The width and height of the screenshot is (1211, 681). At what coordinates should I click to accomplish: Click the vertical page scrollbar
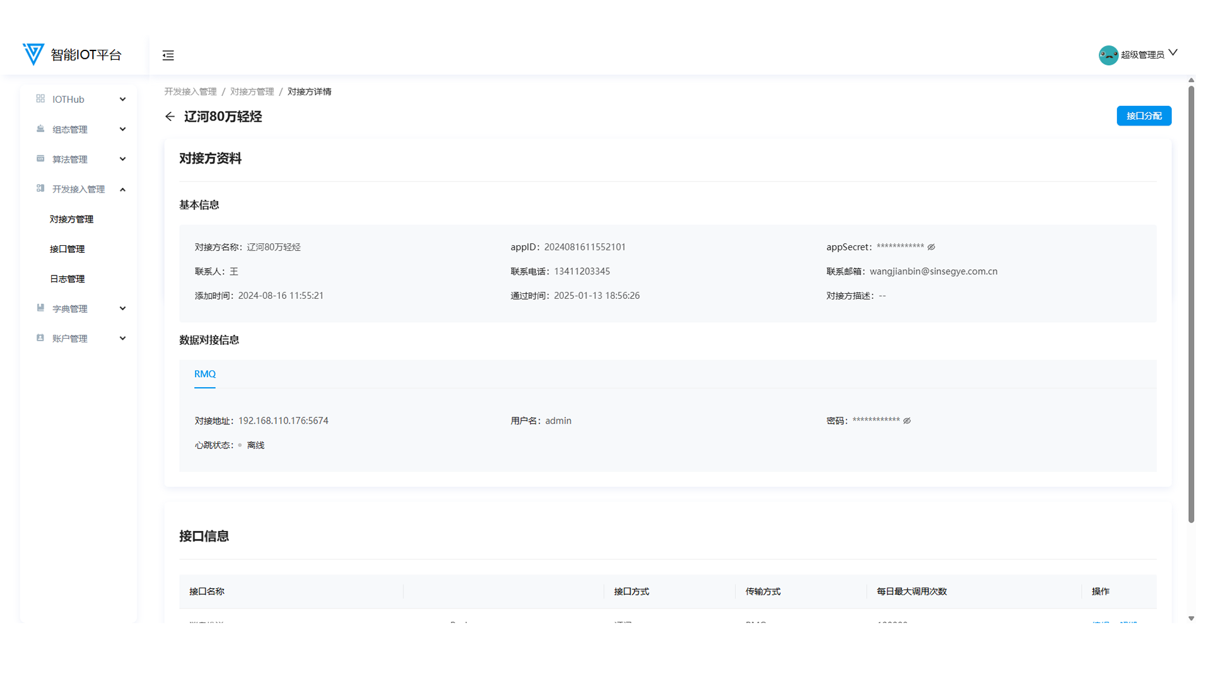click(x=1191, y=303)
